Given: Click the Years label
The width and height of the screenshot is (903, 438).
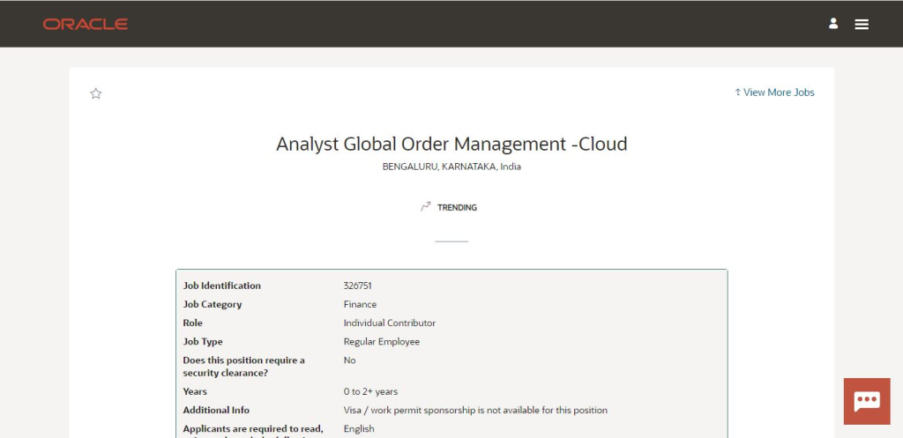Looking at the screenshot, I should coord(195,391).
